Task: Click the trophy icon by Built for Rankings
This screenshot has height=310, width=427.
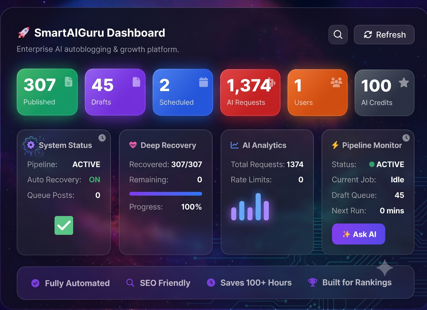Action: (x=313, y=282)
